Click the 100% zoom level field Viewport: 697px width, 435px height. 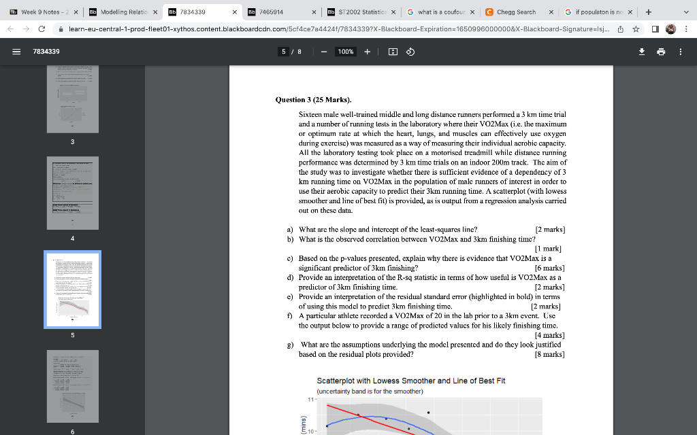[345, 52]
